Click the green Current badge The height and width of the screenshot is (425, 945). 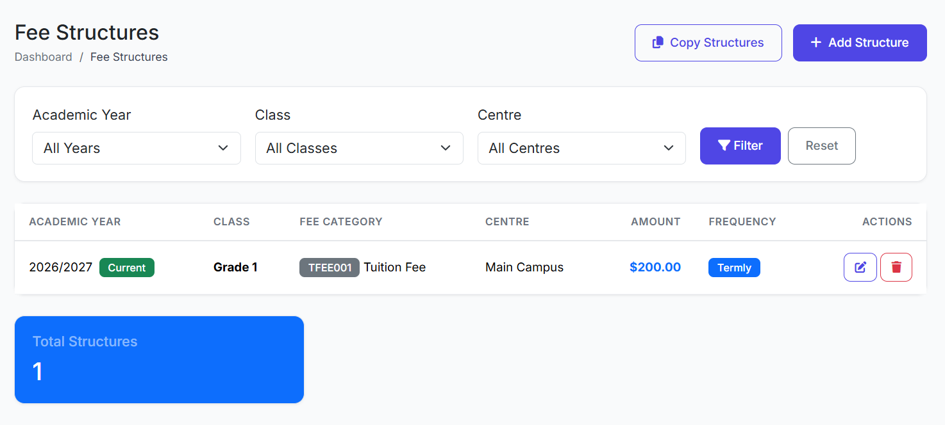[127, 268]
